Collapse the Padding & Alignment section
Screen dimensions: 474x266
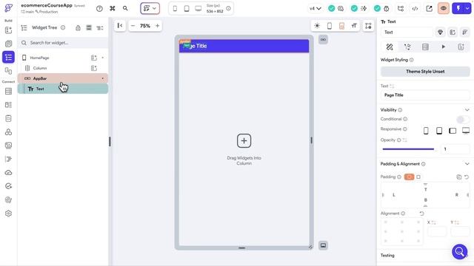coord(467,164)
